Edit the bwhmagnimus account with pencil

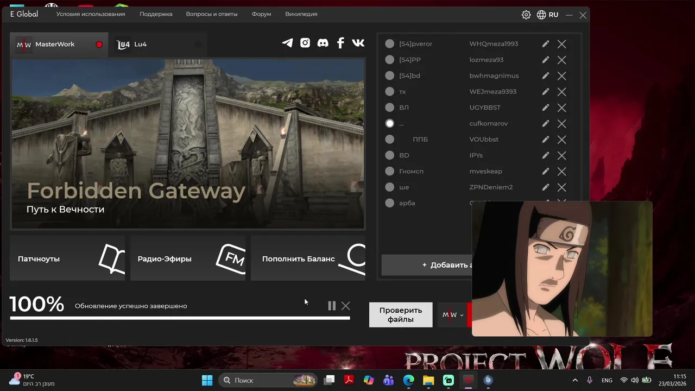pyautogui.click(x=546, y=75)
